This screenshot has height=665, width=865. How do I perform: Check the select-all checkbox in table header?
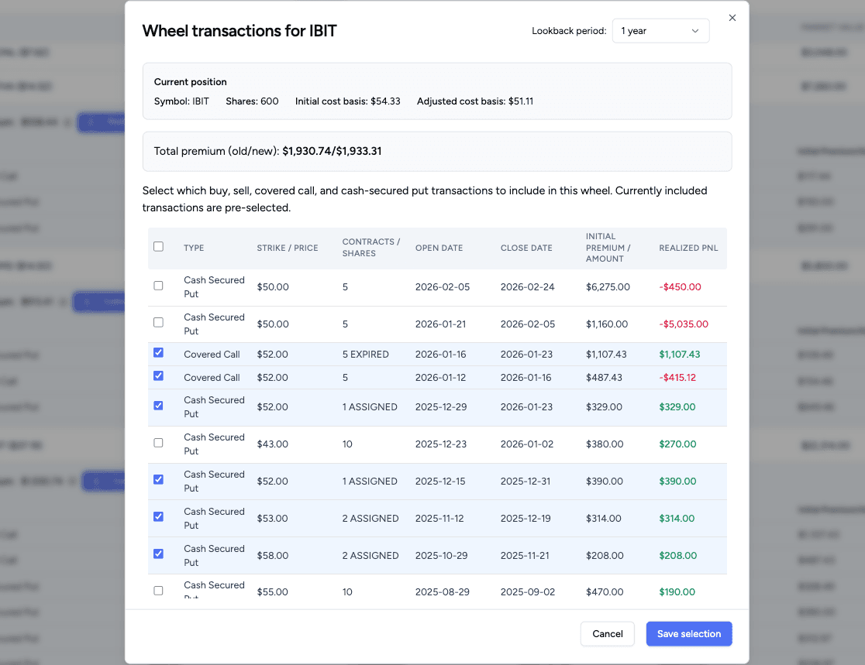[x=158, y=245]
